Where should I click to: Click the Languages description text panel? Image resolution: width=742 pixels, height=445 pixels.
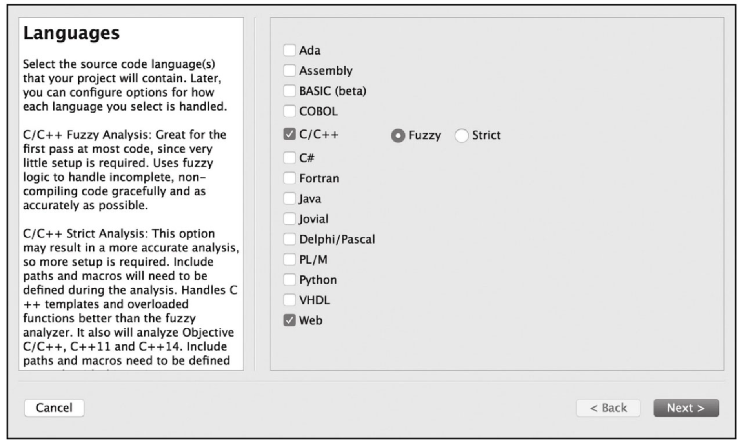click(x=131, y=194)
